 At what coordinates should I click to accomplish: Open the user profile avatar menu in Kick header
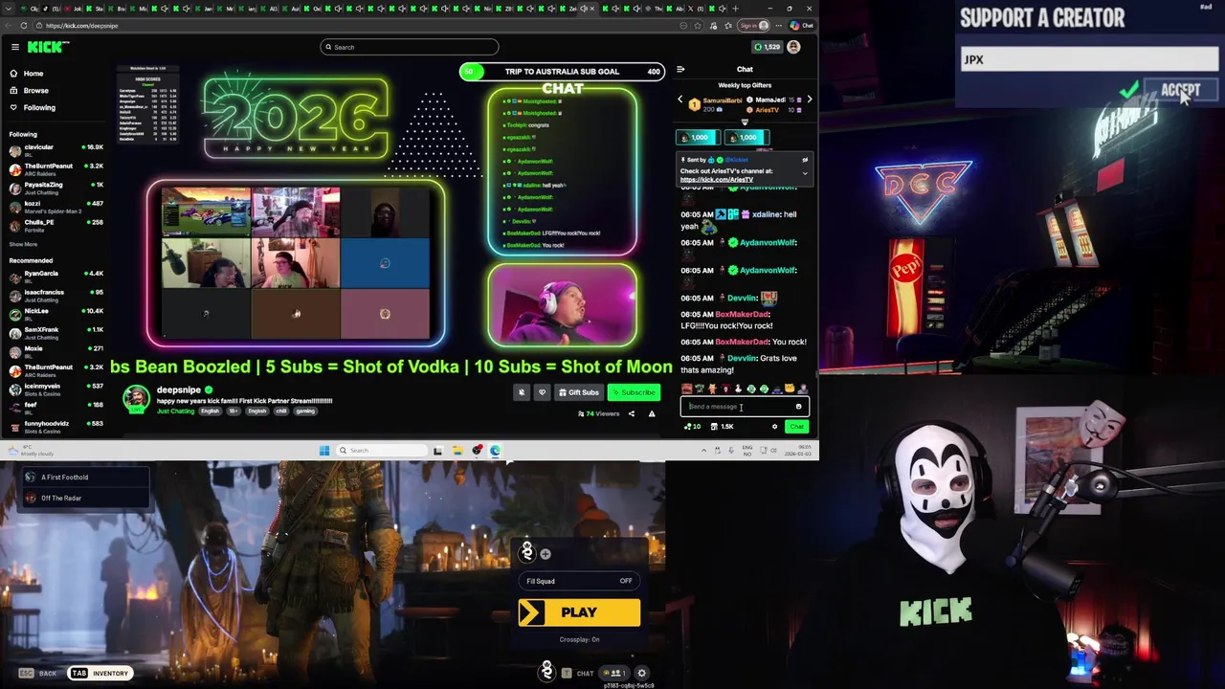coord(793,47)
